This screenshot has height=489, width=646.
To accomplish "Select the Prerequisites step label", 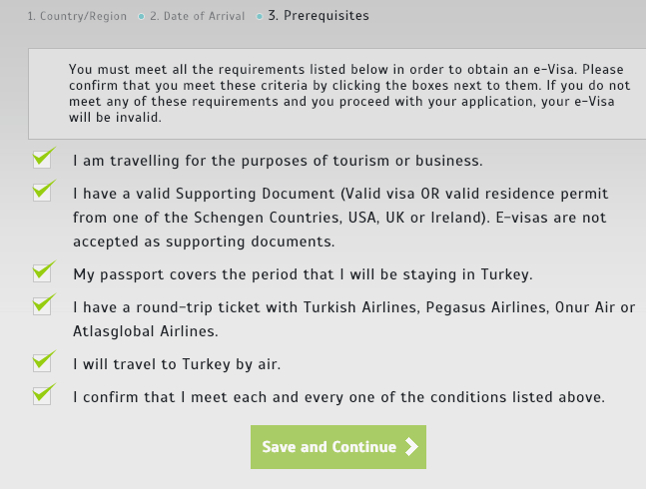I will (318, 17).
